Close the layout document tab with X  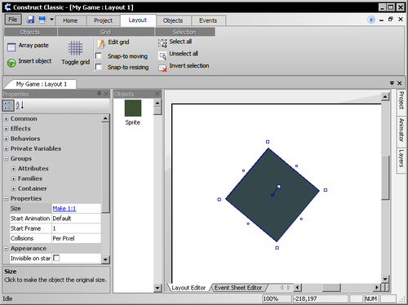pos(400,83)
